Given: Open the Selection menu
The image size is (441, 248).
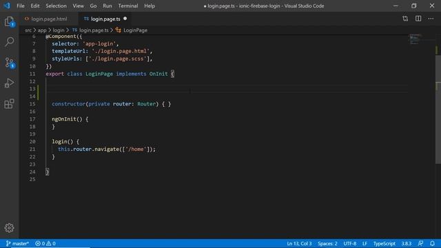Looking at the screenshot, I should coord(56,6).
